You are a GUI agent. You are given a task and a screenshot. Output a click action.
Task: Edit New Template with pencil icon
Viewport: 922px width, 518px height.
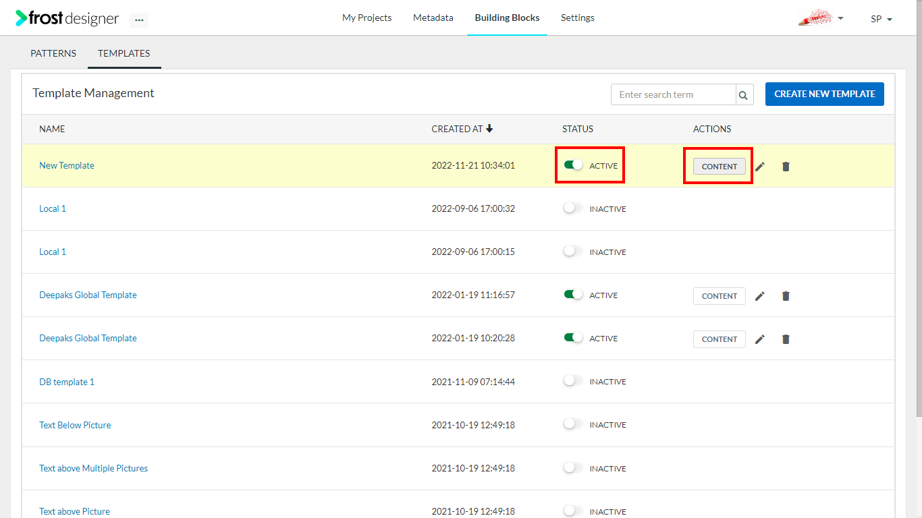[760, 167]
